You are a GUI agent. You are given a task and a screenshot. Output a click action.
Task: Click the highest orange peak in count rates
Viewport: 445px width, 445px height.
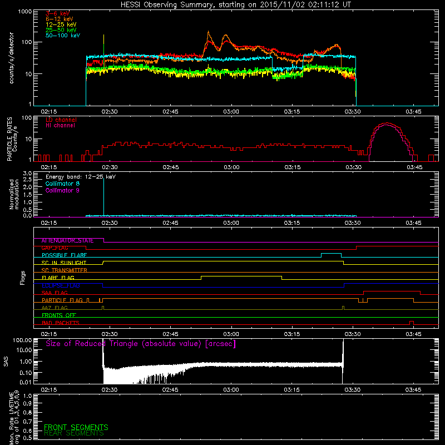click(208, 32)
